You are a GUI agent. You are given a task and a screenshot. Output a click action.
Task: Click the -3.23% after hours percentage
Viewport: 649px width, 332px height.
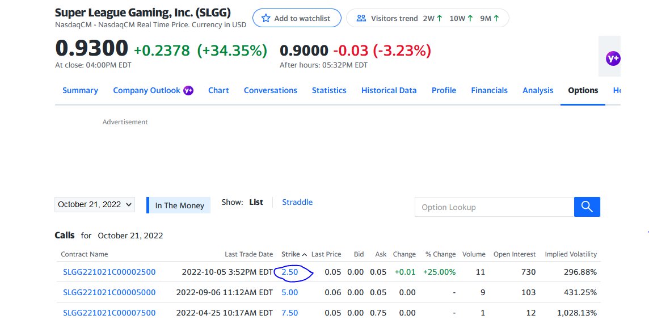point(402,51)
